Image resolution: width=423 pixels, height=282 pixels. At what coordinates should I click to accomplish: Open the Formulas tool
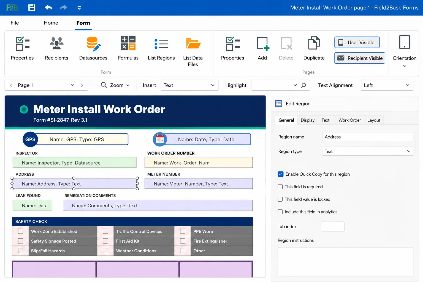click(128, 48)
